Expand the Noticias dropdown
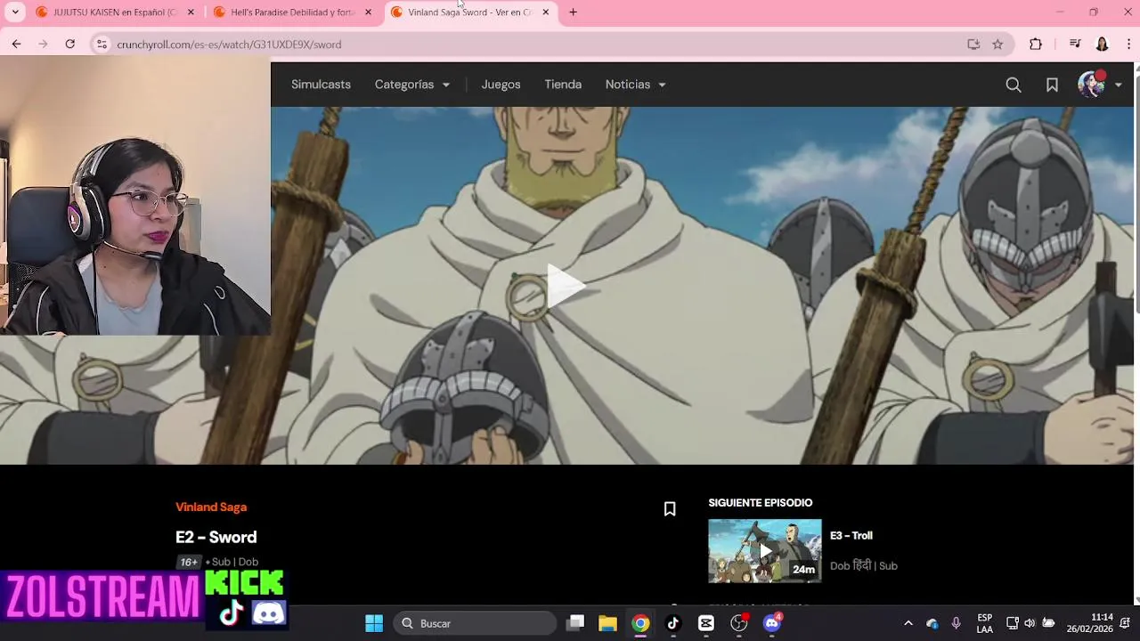 point(635,85)
